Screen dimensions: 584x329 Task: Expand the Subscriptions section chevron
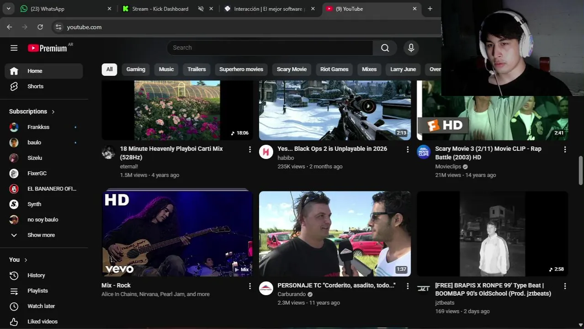coord(53,111)
